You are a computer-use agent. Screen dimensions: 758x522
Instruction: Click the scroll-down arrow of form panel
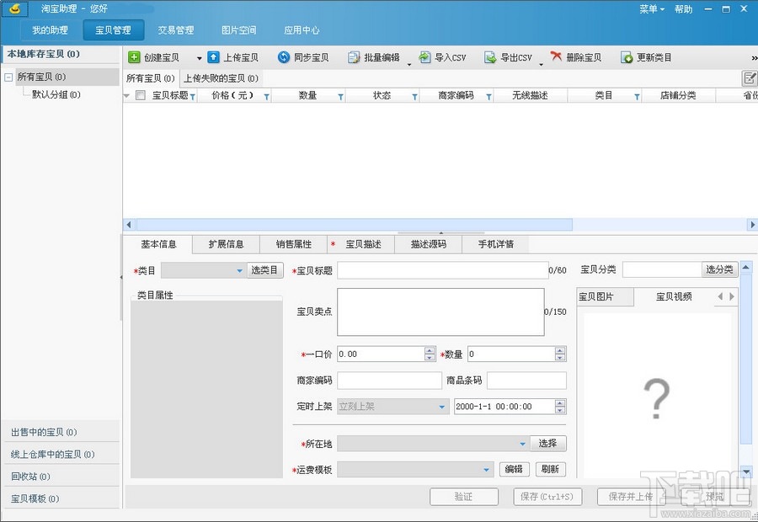[x=746, y=471]
